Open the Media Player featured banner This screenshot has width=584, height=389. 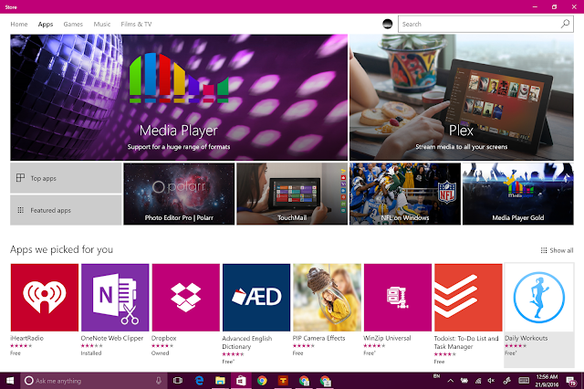click(x=179, y=98)
